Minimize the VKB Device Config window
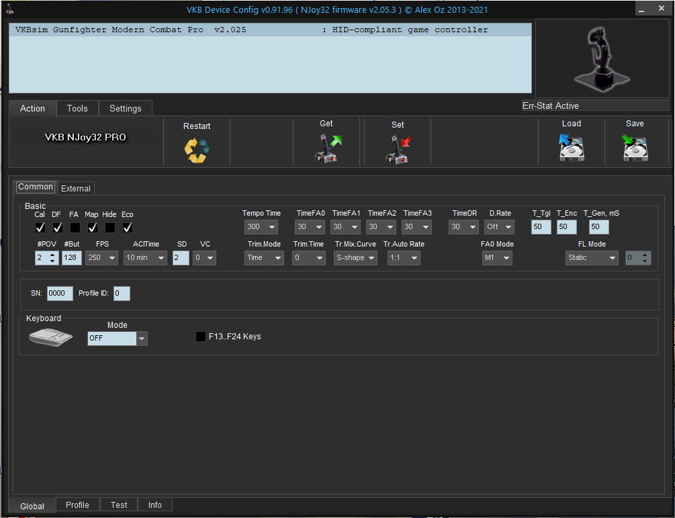The image size is (675, 518). (x=641, y=9)
